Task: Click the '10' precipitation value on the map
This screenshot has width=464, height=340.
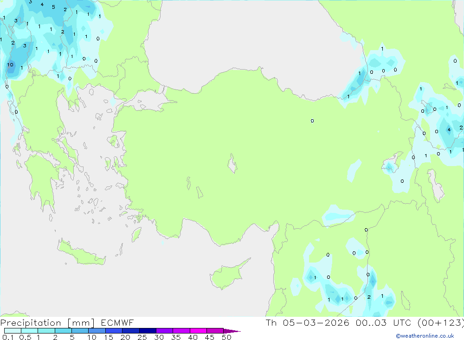Action: tap(10, 64)
